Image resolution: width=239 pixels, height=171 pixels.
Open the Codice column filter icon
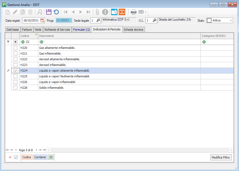pyautogui.click(x=36, y=35)
